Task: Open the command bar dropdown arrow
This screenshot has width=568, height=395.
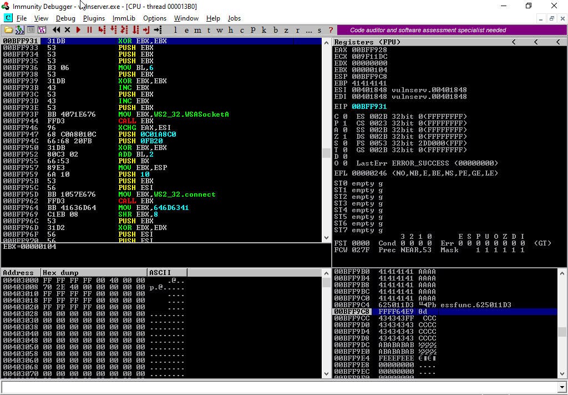Action: click(561, 387)
